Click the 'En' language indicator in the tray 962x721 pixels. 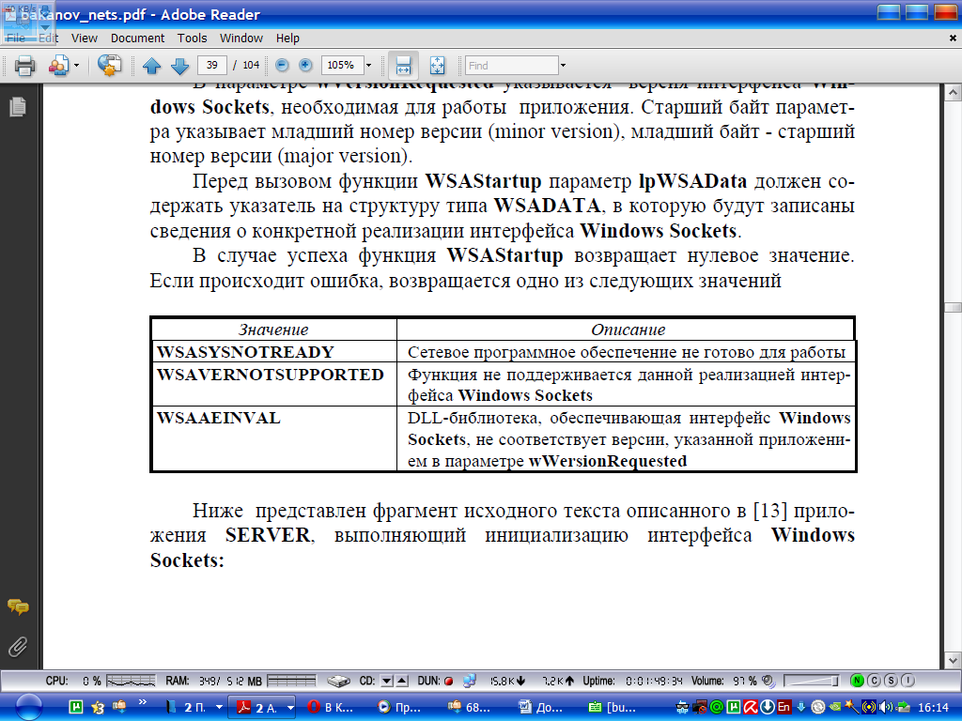[x=784, y=707]
